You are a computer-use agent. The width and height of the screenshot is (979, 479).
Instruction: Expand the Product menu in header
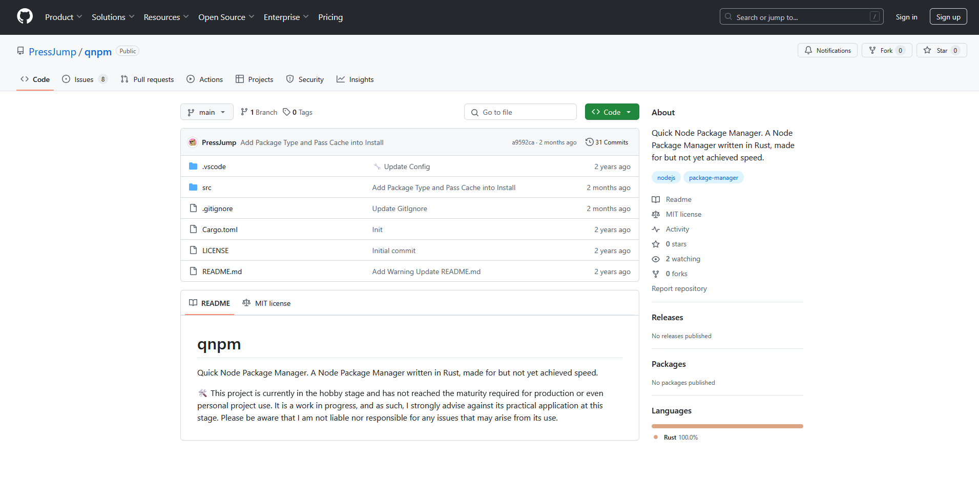pos(63,17)
